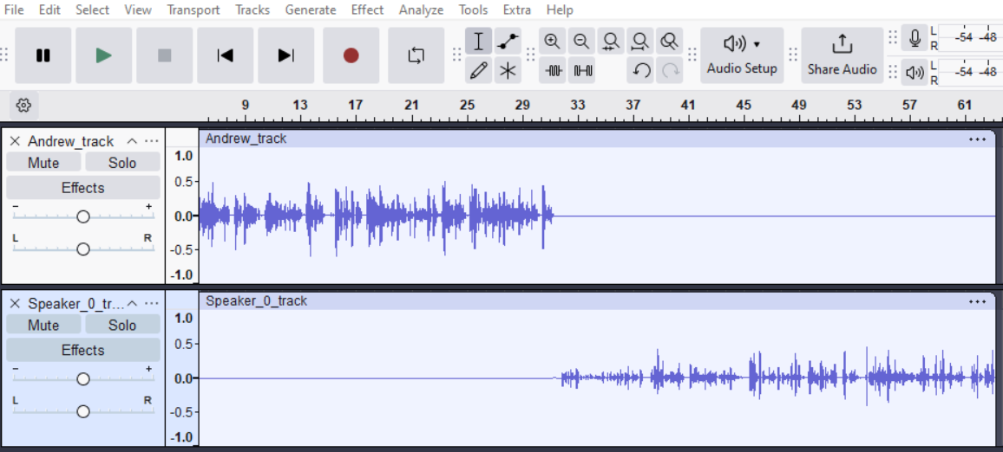Screen dimensions: 1003x452
Task: Click the Silence audio selection icon
Action: 583,71
